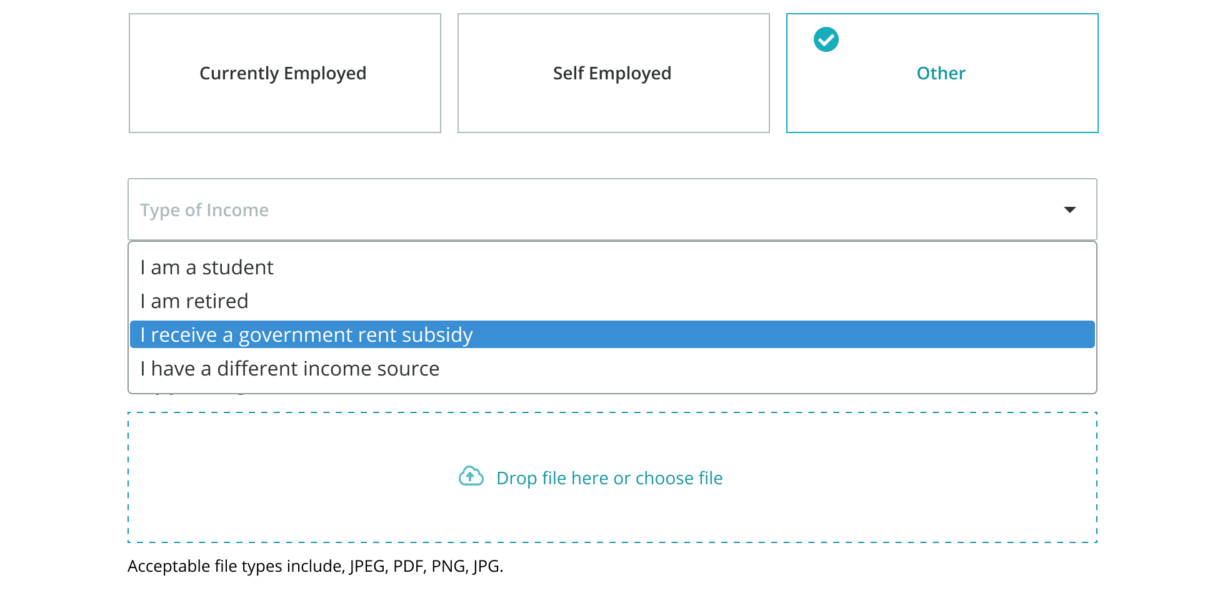This screenshot has width=1225, height=593.
Task: Select "I receive a government rent subsidy"
Action: coord(306,335)
